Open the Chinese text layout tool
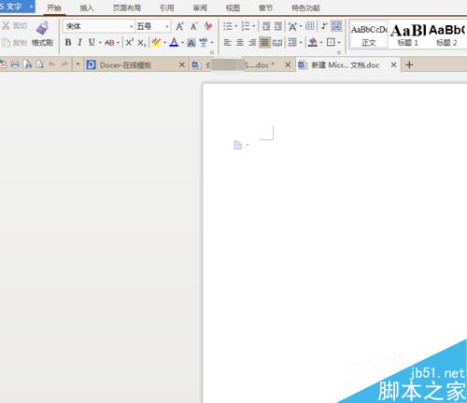This screenshot has width=467, height=403. tap(292, 26)
